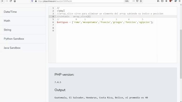Viewport: 182px width, 102px height.
Task: Click the Guatemala output text line
Action: tap(101, 97)
